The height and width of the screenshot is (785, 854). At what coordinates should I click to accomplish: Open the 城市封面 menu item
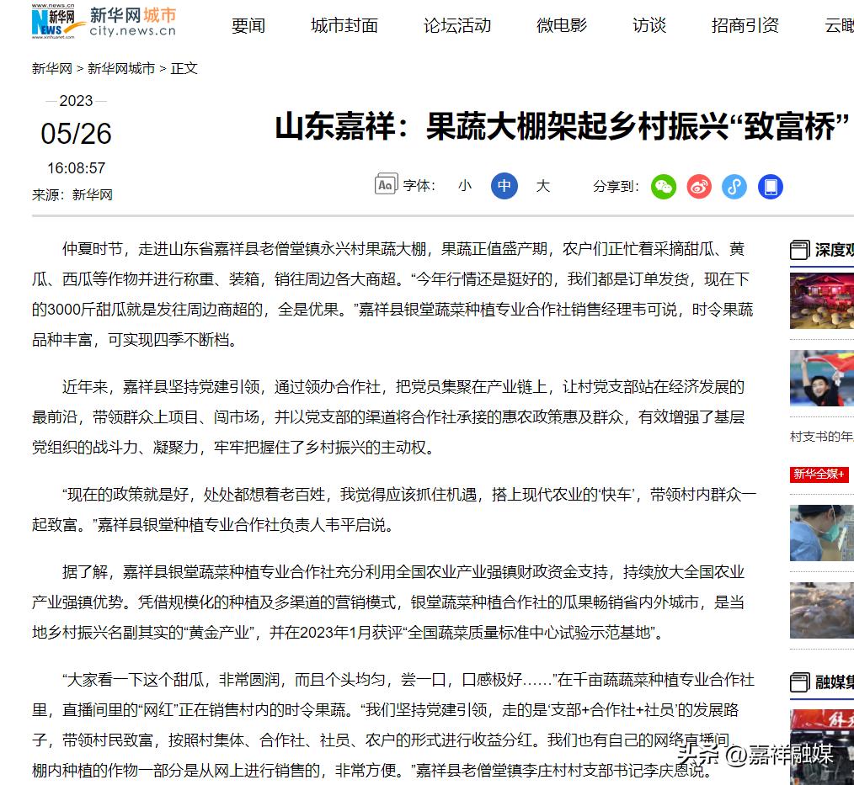pyautogui.click(x=344, y=25)
